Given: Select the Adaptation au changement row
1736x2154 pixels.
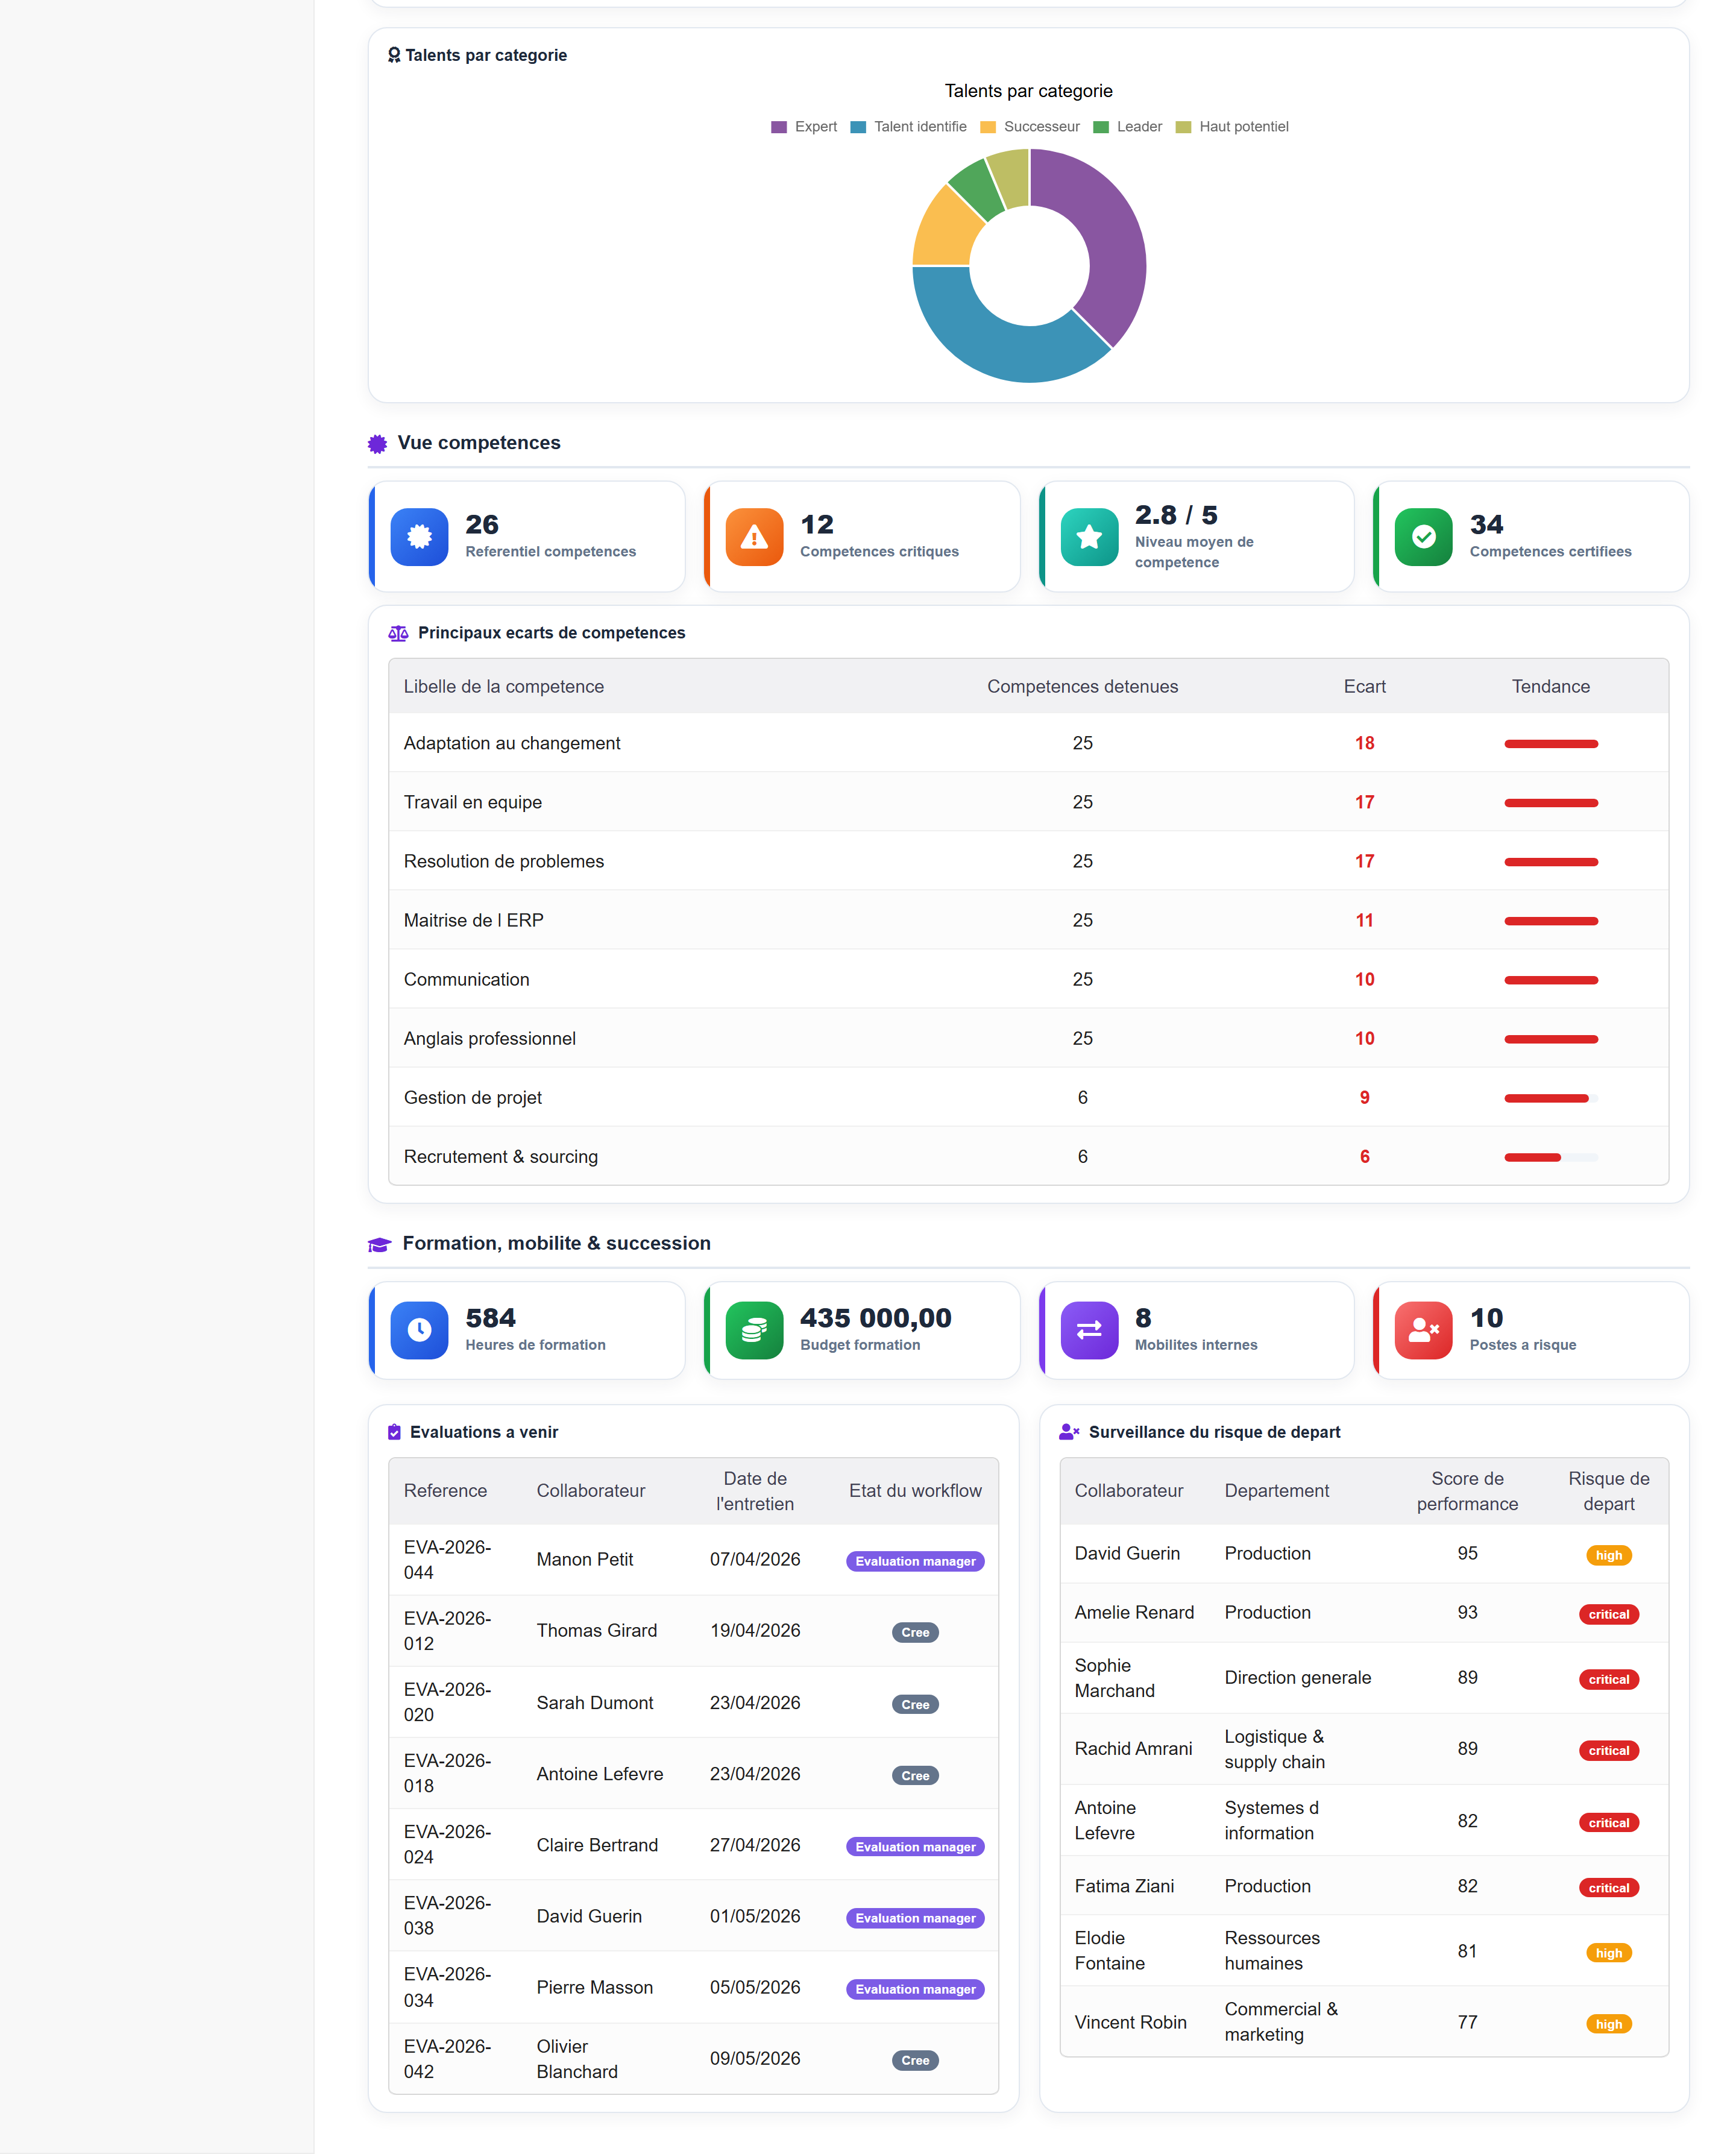Looking at the screenshot, I should click(1028, 743).
